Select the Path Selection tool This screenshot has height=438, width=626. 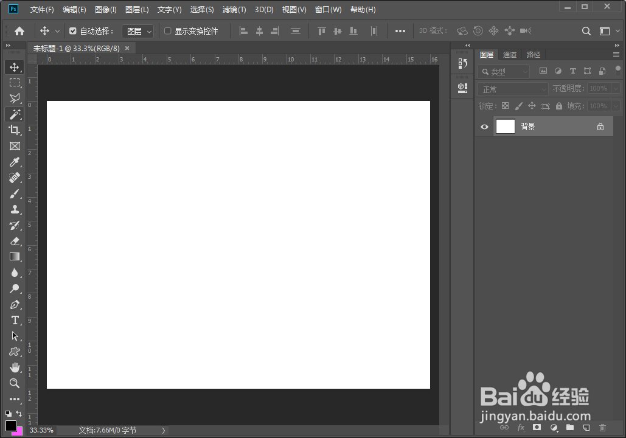[15, 336]
